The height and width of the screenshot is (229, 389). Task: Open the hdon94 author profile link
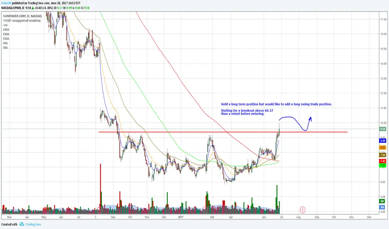[x=6, y=3]
